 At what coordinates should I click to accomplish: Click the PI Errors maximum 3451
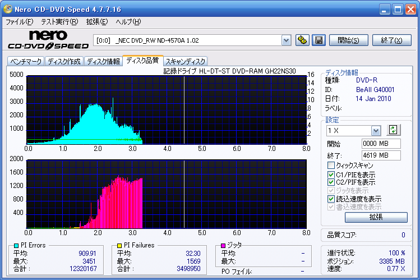coord(89,261)
